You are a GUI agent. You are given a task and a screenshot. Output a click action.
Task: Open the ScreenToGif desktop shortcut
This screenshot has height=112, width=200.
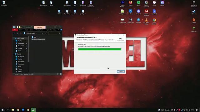(122, 21)
